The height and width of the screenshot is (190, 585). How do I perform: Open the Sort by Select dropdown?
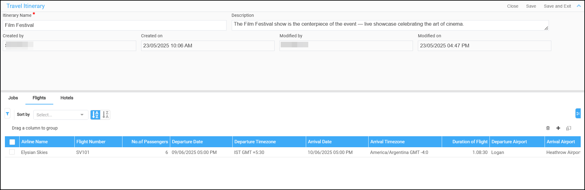60,115
